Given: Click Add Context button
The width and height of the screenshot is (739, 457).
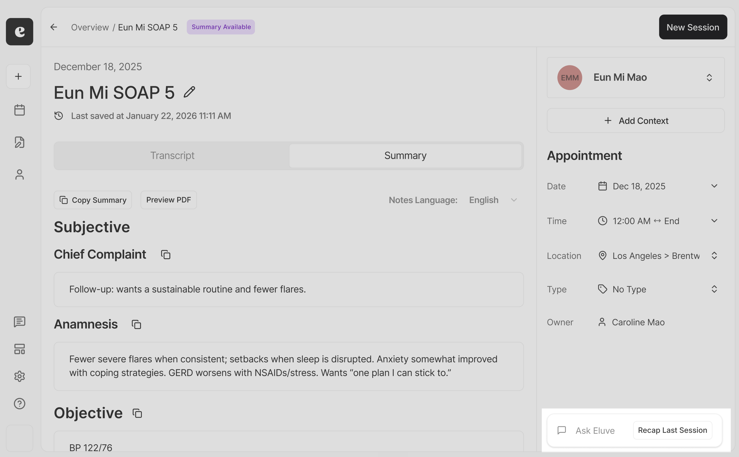Looking at the screenshot, I should point(636,121).
